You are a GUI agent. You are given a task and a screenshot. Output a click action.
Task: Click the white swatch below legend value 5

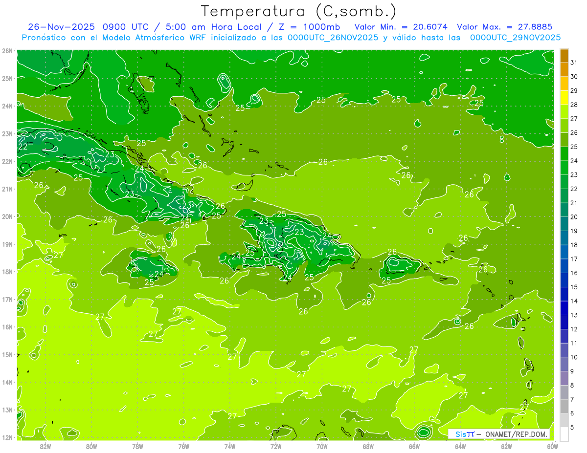click(x=564, y=434)
